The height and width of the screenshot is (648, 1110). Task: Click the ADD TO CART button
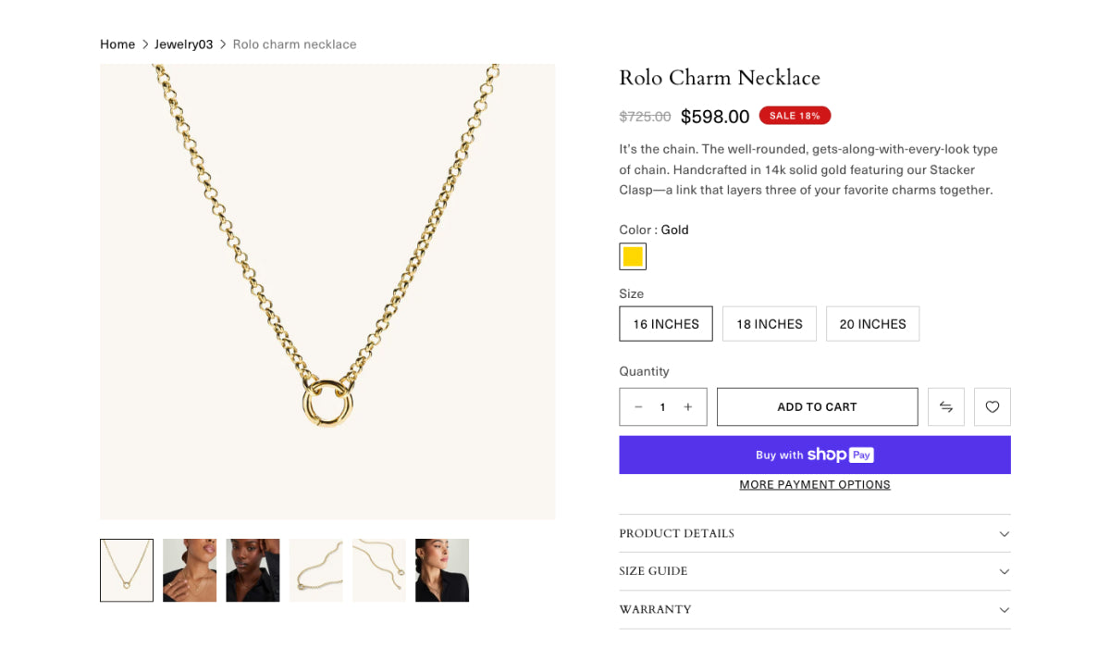click(x=817, y=407)
